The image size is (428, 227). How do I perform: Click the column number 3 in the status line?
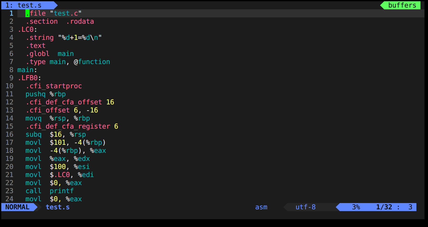410,207
